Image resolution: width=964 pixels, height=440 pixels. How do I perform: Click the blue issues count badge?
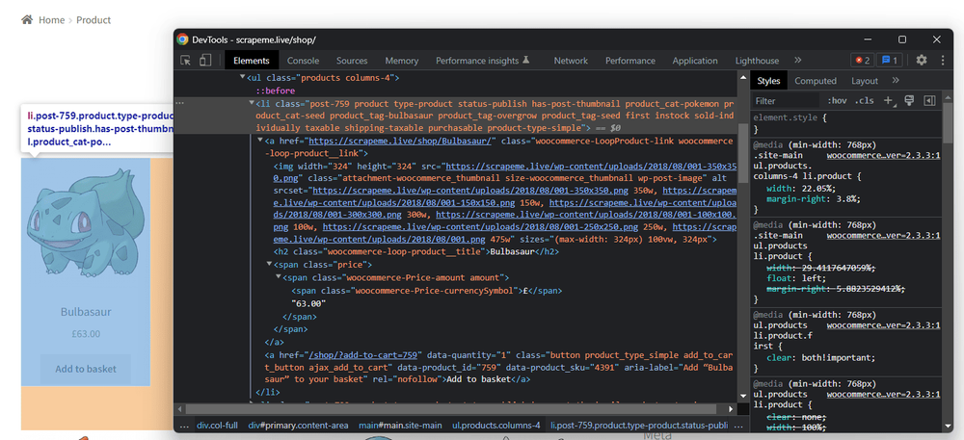pyautogui.click(x=889, y=60)
